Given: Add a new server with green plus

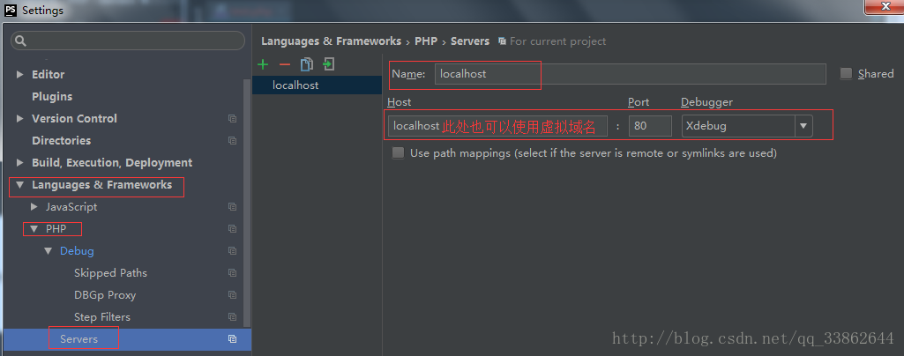Looking at the screenshot, I should [263, 64].
